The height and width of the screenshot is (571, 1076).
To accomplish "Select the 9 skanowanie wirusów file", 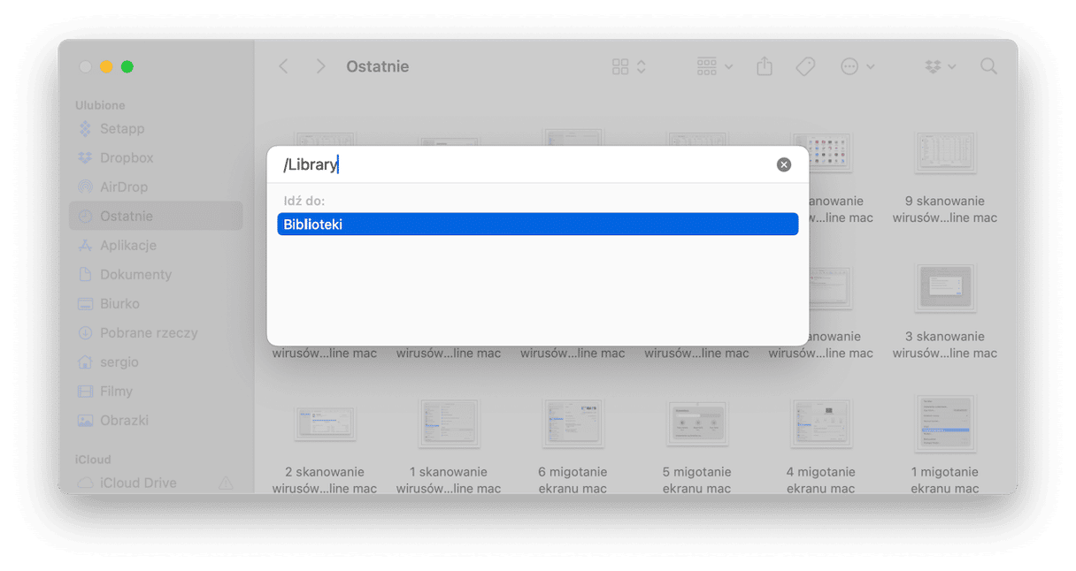I will point(944,179).
